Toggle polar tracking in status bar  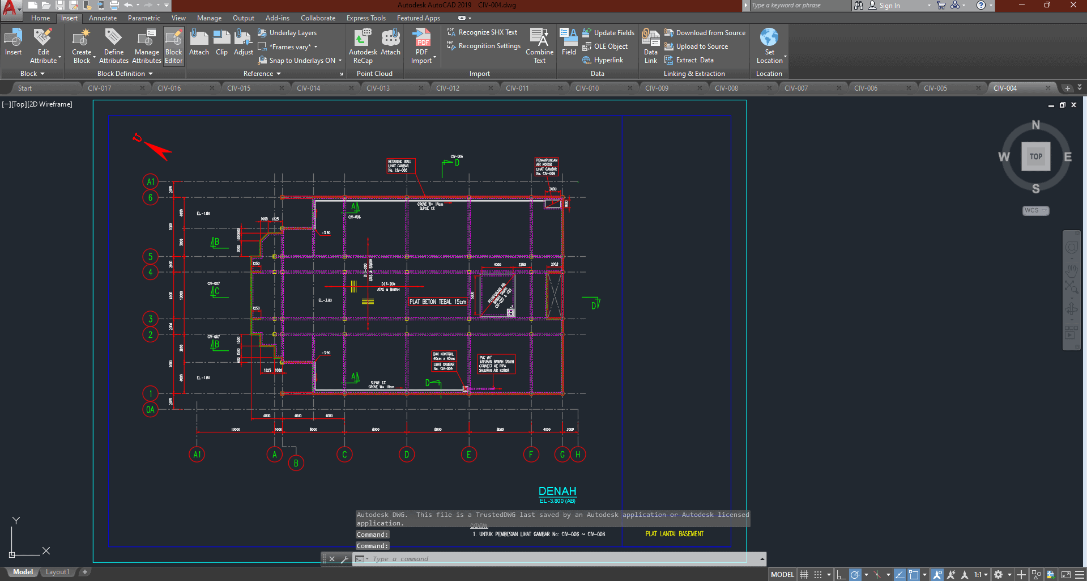coord(855,575)
